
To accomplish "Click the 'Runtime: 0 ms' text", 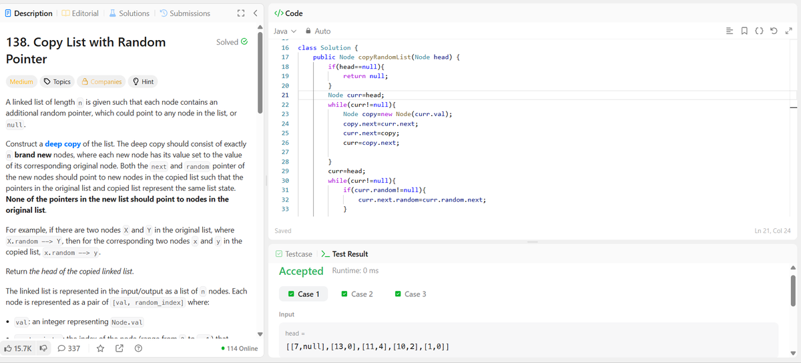I will [x=355, y=271].
